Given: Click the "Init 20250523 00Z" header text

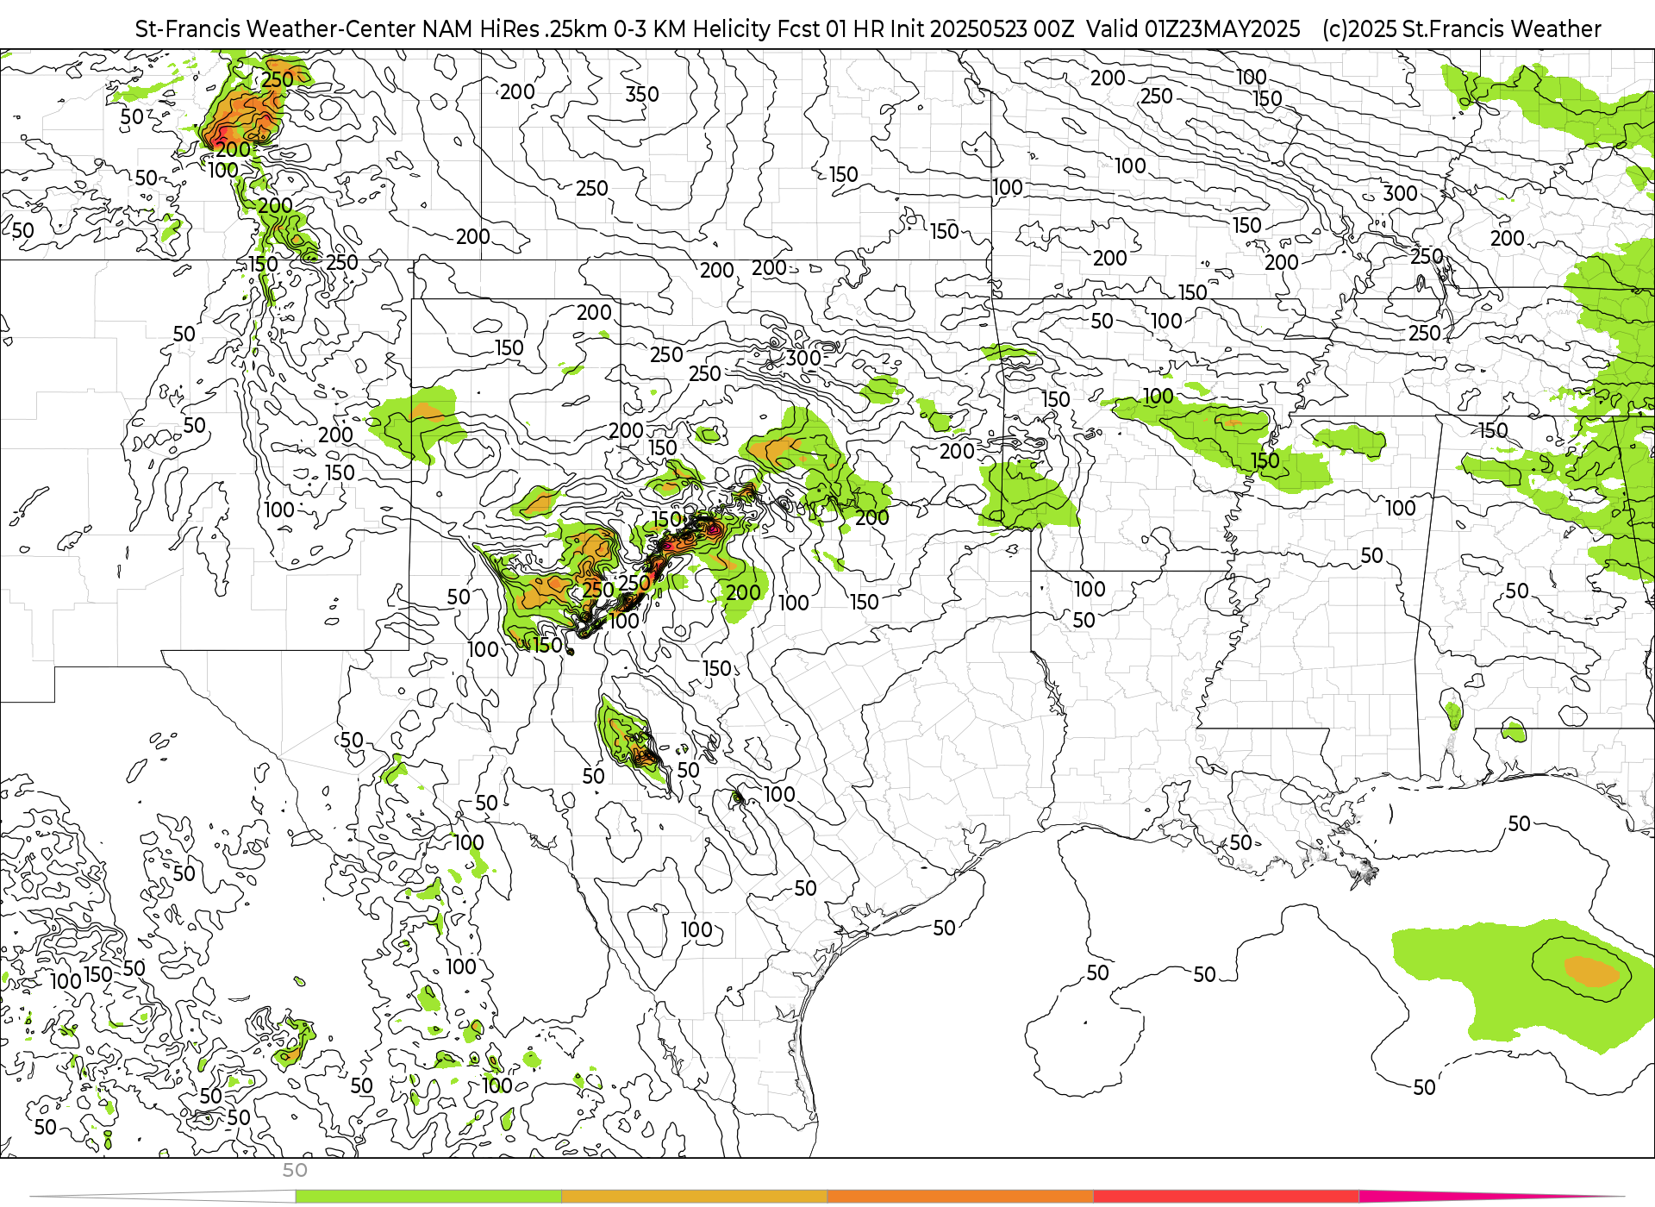Looking at the screenshot, I should [x=984, y=28].
